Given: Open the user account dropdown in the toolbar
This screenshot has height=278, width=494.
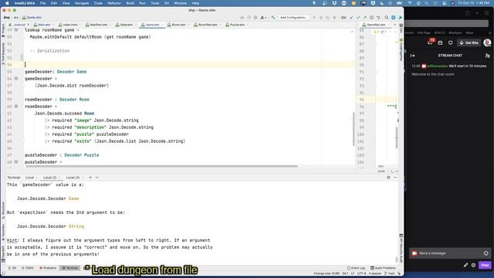Looking at the screenshot, I should [263, 18].
